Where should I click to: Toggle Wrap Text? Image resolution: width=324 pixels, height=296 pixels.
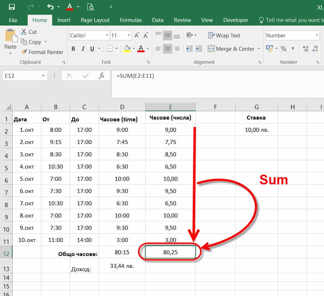(x=224, y=36)
